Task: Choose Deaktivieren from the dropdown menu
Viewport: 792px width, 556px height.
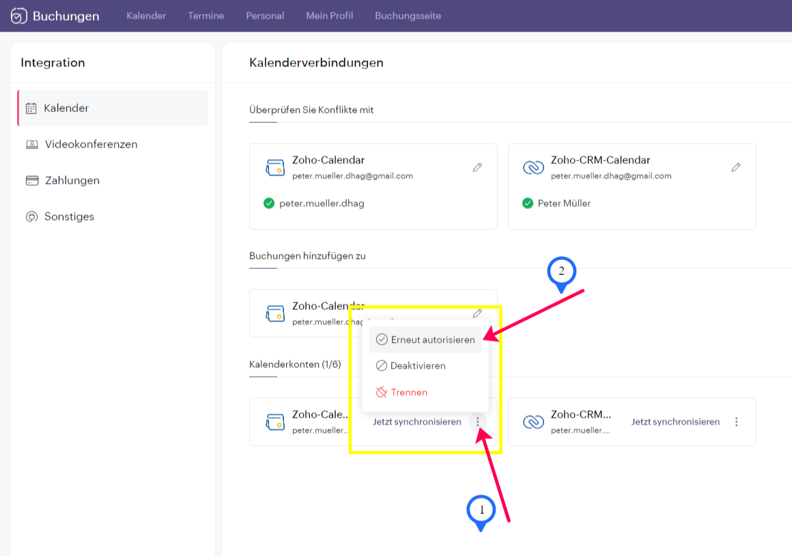Action: click(425, 366)
